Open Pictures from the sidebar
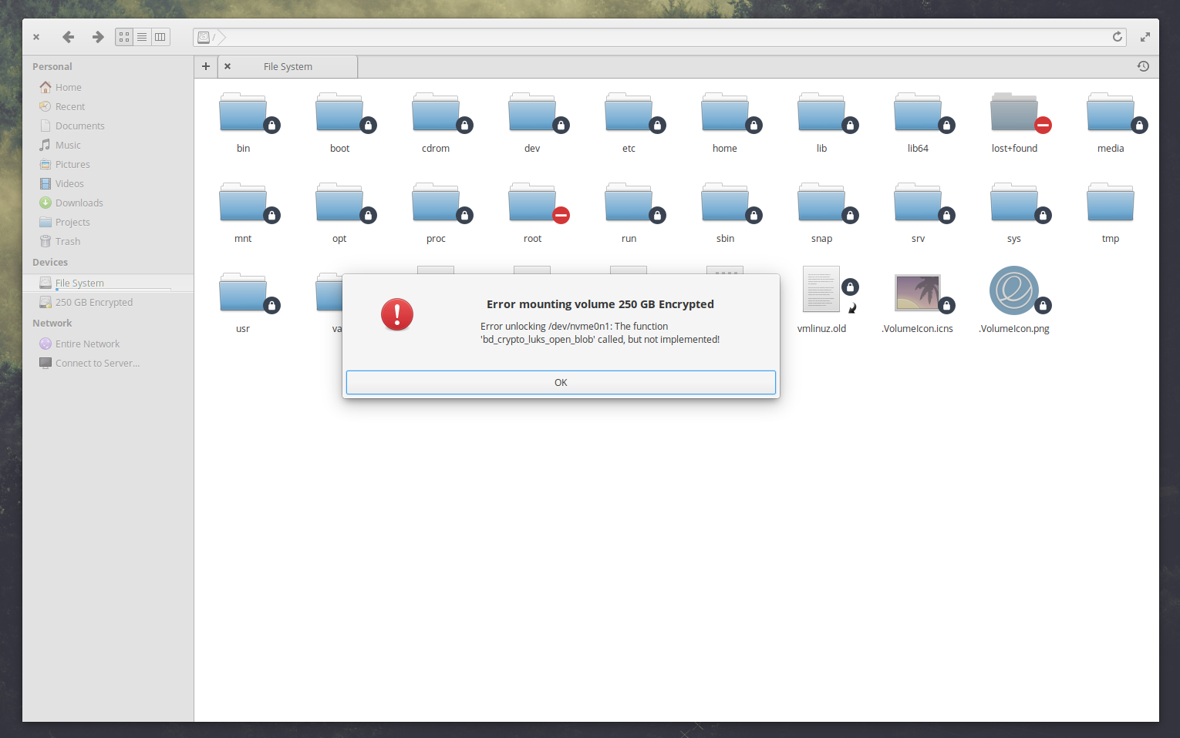This screenshot has height=738, width=1180. [x=72, y=164]
